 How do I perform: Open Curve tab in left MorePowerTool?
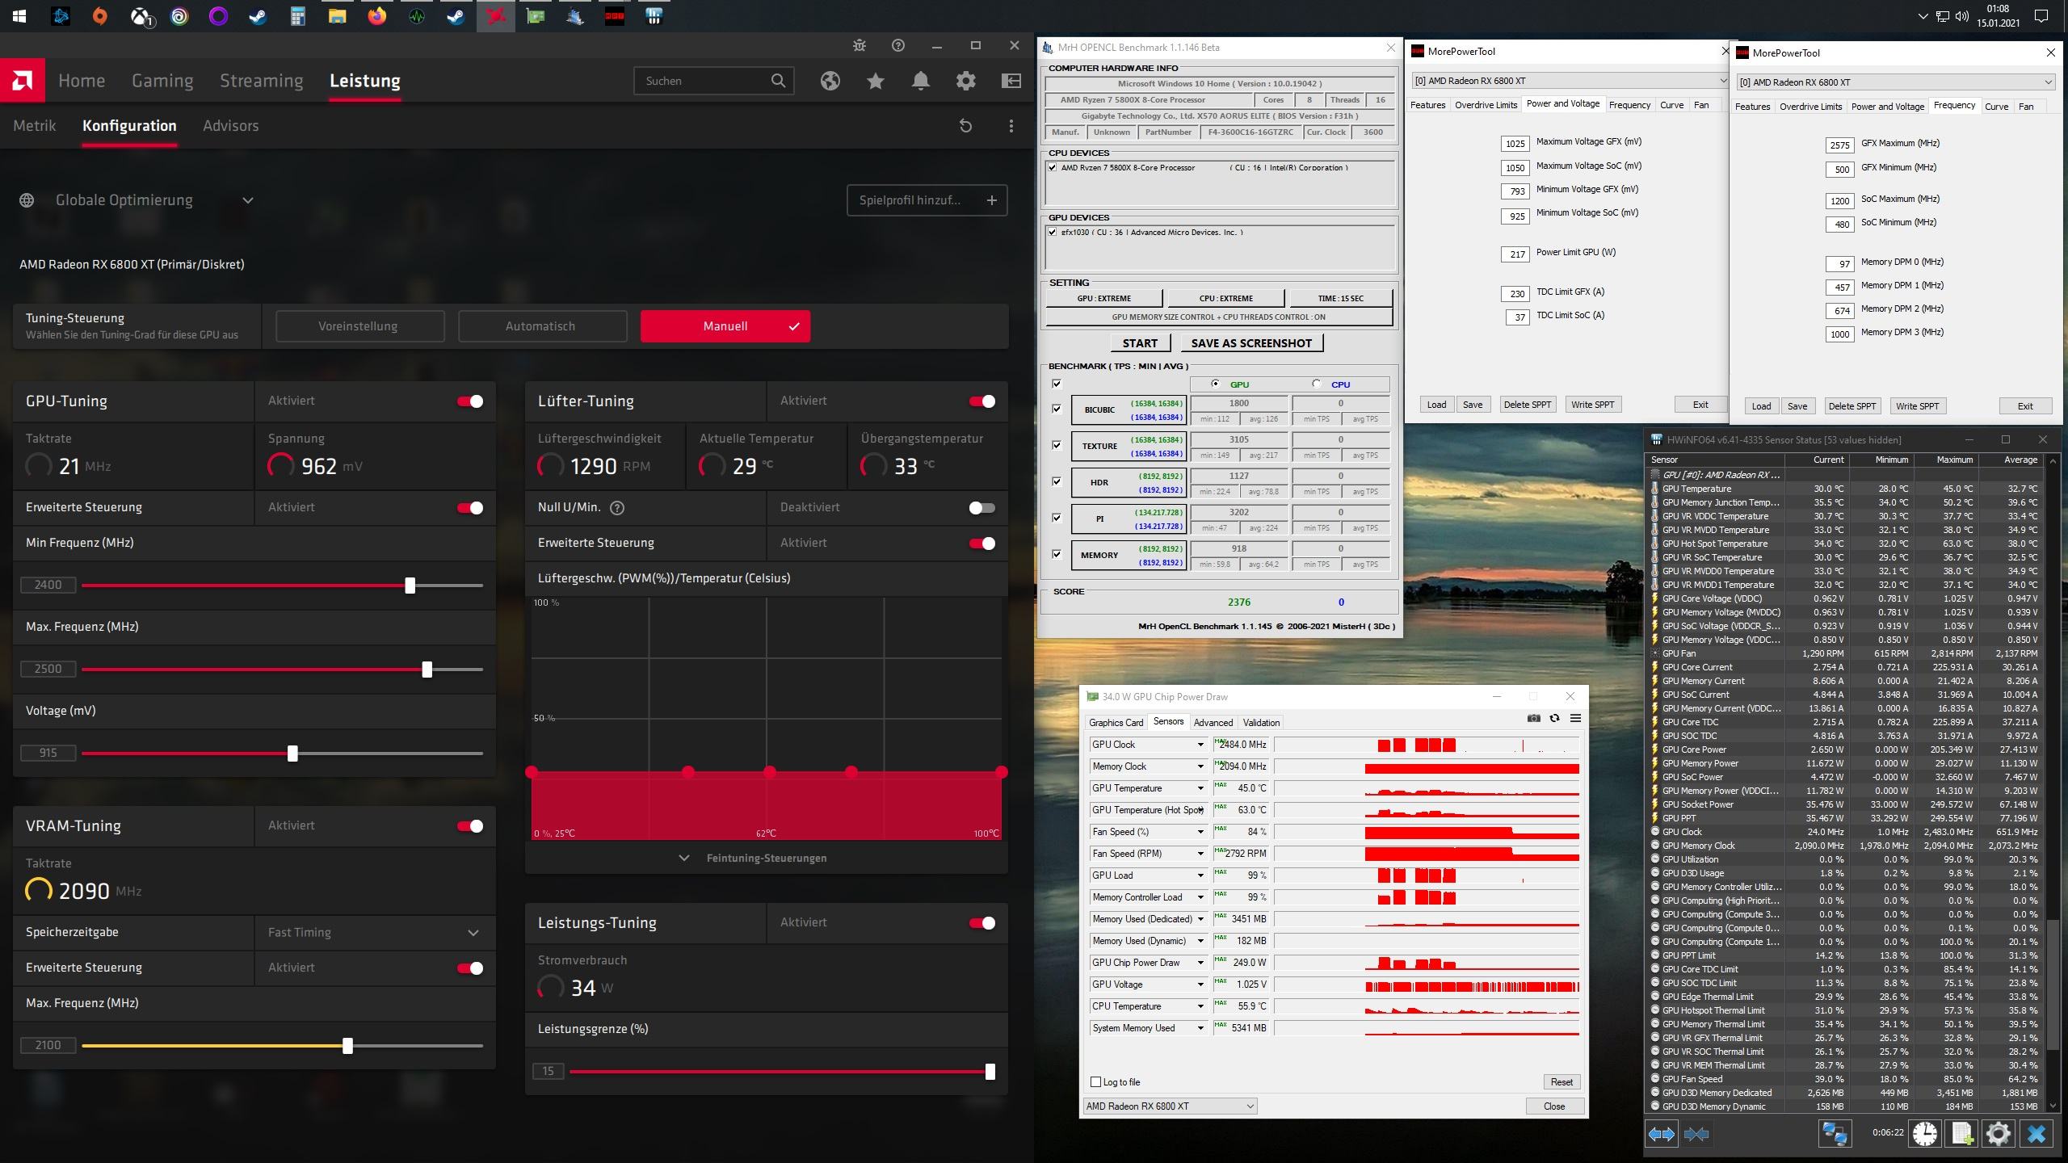(1671, 105)
